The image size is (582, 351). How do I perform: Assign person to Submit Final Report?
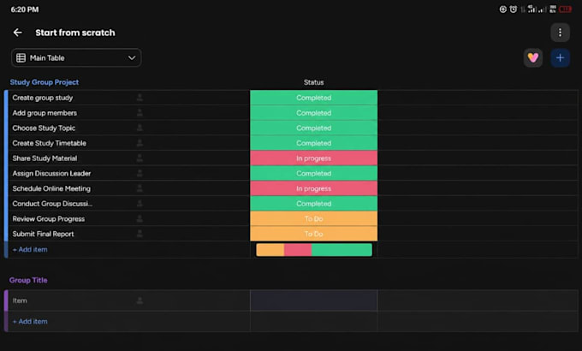coord(140,234)
